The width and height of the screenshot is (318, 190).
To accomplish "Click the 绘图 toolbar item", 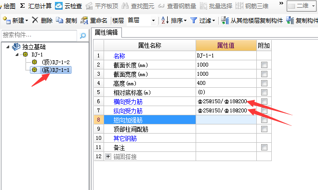I will (x=8, y=6).
